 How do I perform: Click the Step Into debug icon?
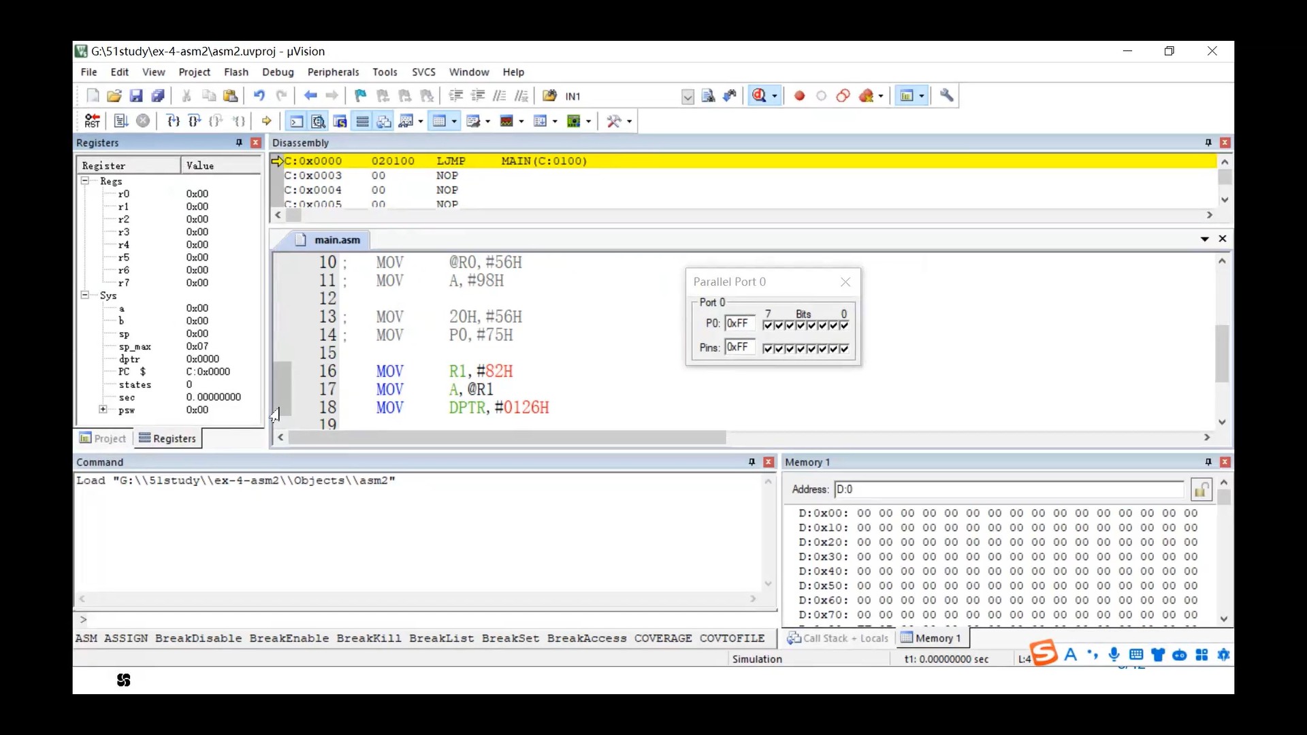pyautogui.click(x=173, y=121)
